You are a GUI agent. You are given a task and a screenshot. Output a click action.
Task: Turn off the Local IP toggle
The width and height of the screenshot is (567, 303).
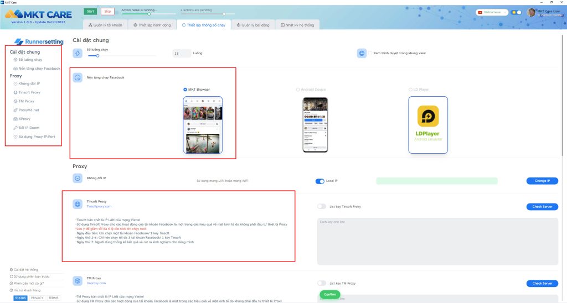pos(319,181)
